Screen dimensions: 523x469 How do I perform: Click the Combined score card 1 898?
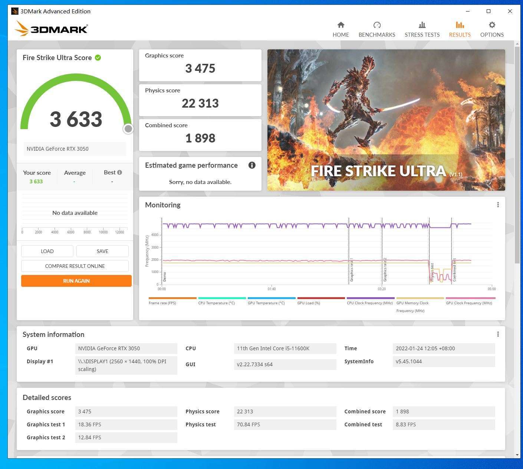[x=200, y=135]
